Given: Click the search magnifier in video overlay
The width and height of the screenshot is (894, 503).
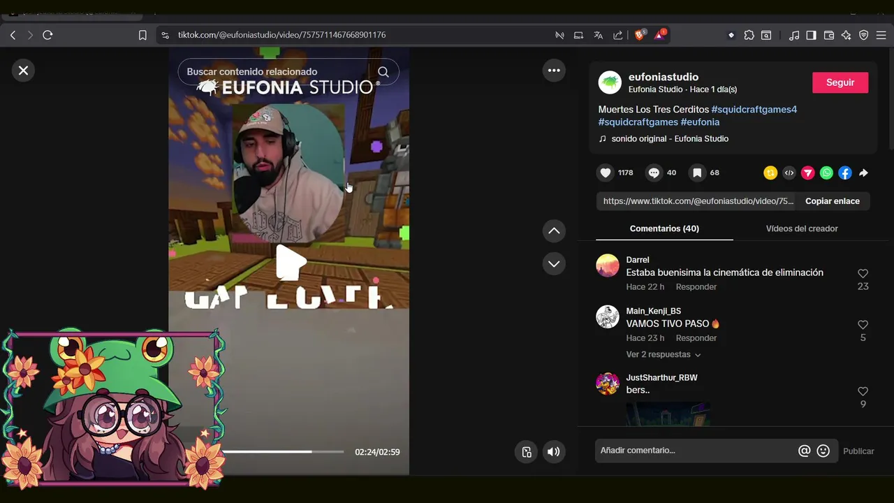Looking at the screenshot, I should coord(383,72).
